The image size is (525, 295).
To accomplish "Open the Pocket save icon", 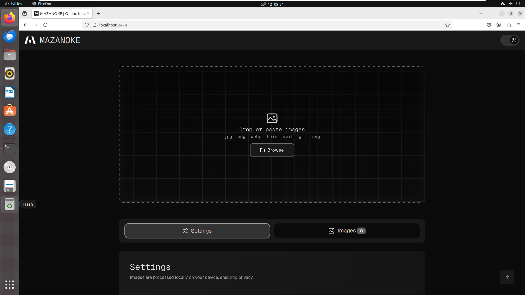I will [x=489, y=25].
